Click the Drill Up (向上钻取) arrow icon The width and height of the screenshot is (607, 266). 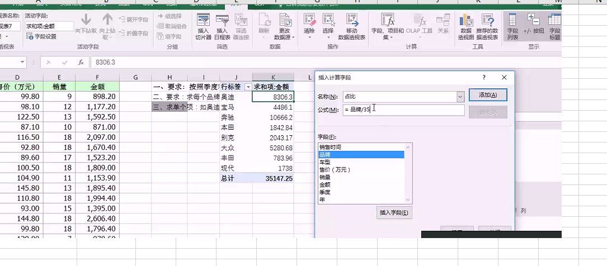coord(107,20)
